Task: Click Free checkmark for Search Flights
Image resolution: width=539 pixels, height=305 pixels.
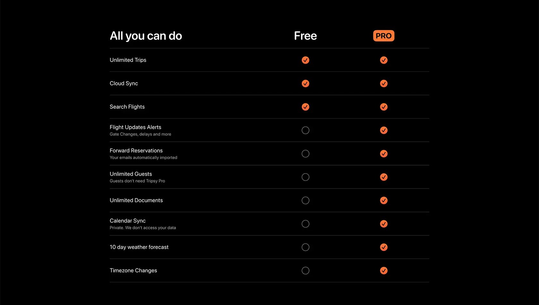Action: pyautogui.click(x=305, y=107)
